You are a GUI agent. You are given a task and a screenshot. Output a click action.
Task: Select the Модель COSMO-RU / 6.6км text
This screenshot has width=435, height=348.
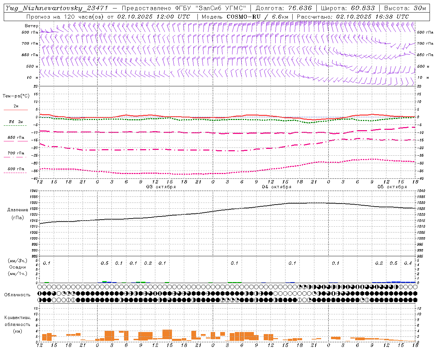click(245, 17)
